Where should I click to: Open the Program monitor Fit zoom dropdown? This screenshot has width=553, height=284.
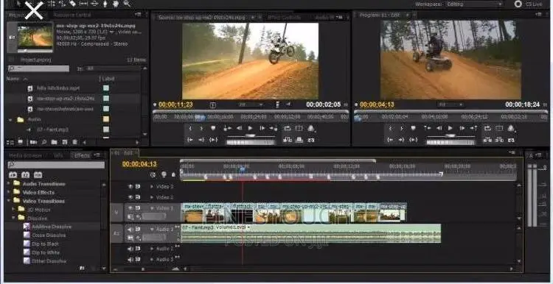(451, 104)
